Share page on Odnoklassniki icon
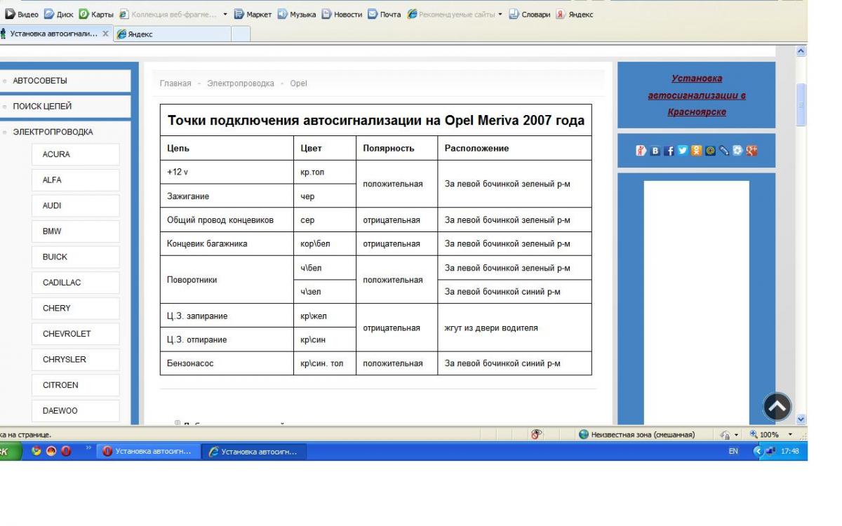 coord(696,150)
